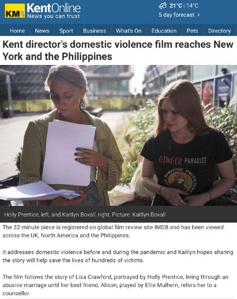Click the photo caption naming Holly Prentice
The height and width of the screenshot is (299, 237).
[85, 214]
